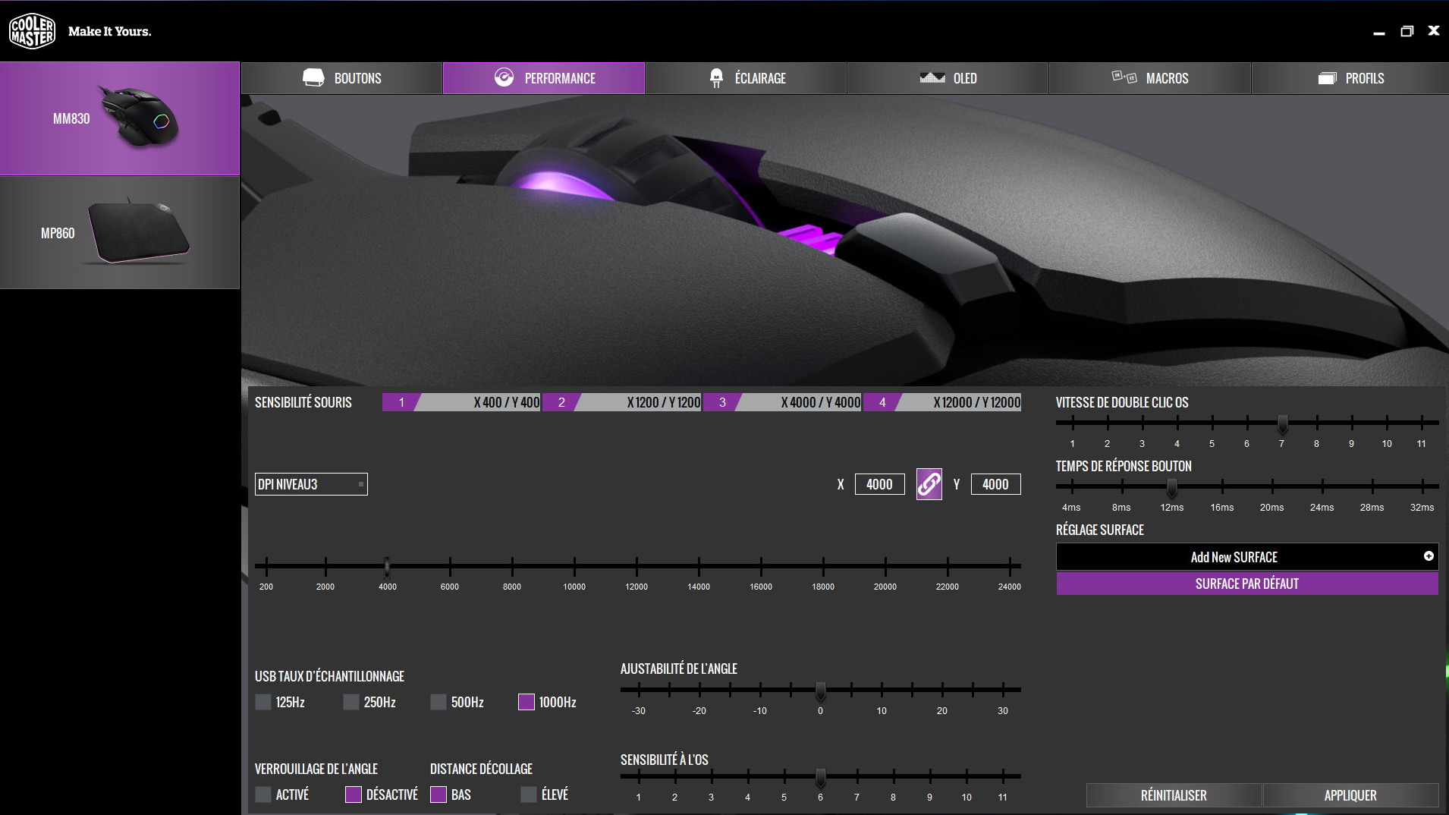Select the MM830 mouse device
This screenshot has width=1449, height=815.
pos(120,118)
